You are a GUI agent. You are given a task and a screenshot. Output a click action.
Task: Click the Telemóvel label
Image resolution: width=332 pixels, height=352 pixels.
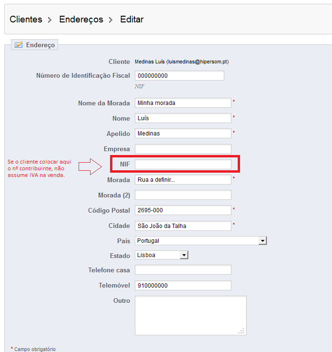114,285
